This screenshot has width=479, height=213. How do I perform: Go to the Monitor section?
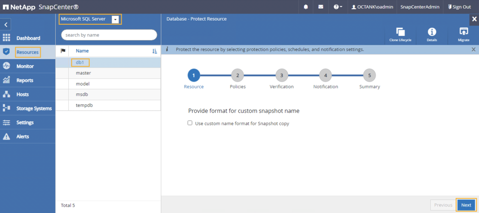tap(25, 66)
